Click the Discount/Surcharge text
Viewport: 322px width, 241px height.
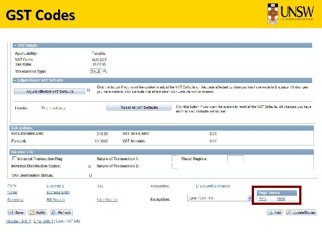pos(213,186)
